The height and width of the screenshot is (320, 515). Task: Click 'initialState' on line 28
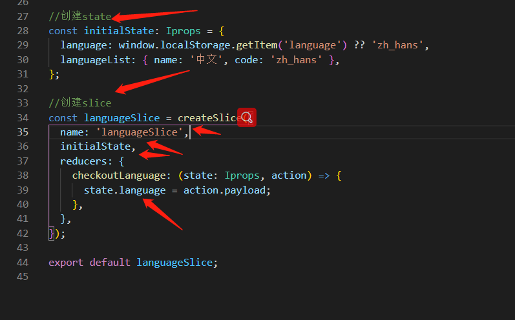click(x=119, y=31)
